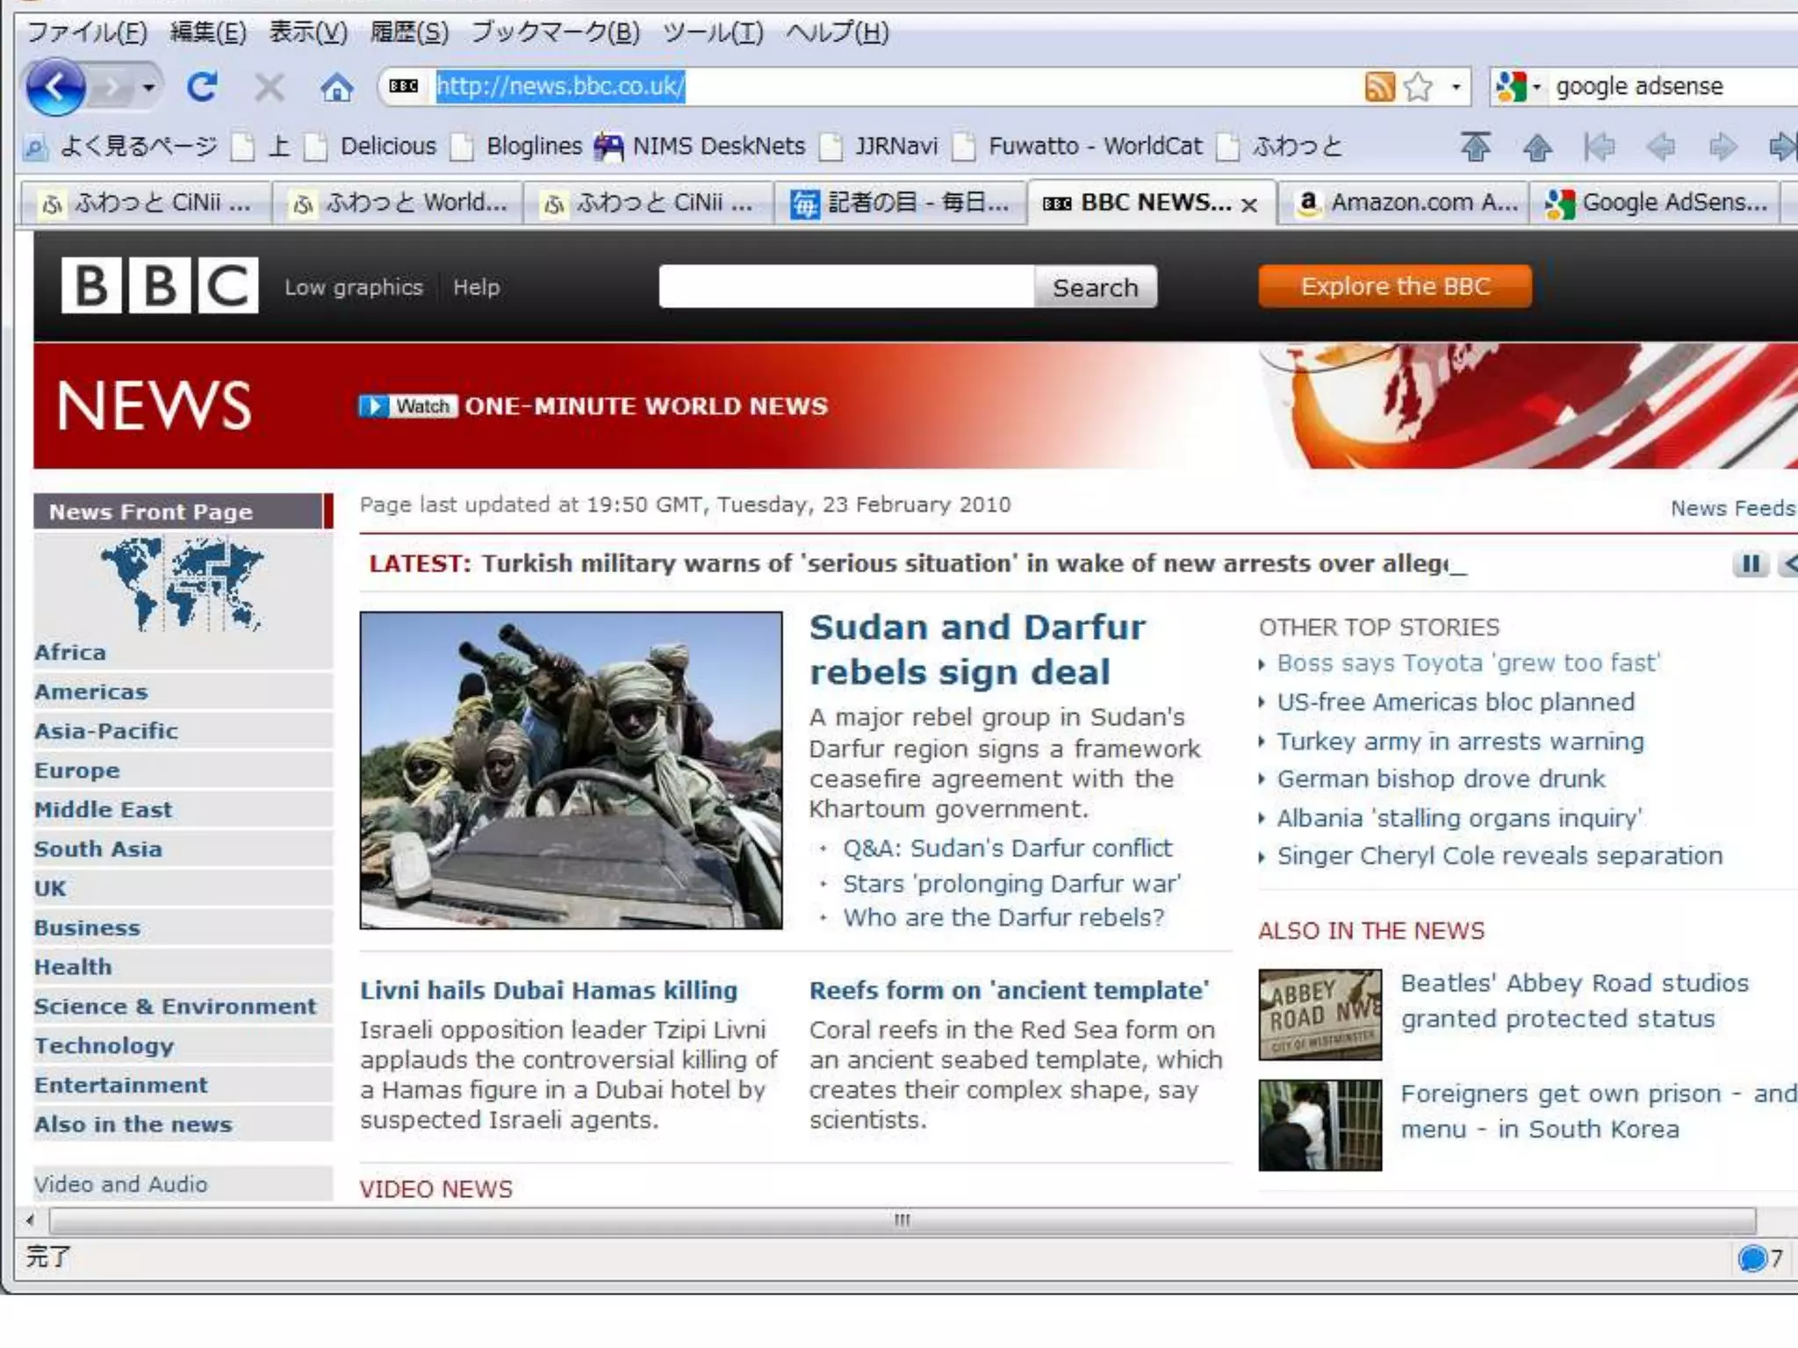Open back/forward history dropdown arrow
1798x1348 pixels.
click(x=148, y=88)
